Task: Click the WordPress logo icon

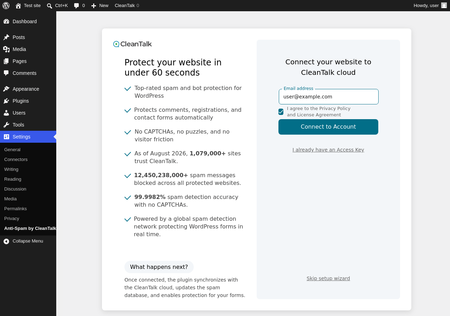Action: (6, 6)
